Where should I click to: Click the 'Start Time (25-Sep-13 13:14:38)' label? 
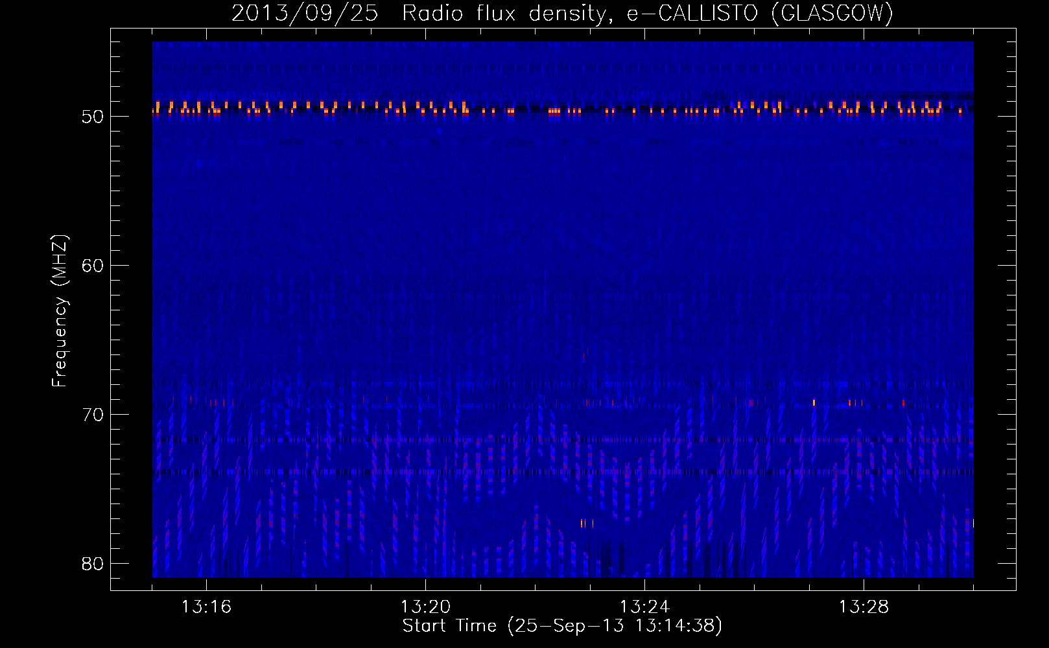click(x=562, y=626)
